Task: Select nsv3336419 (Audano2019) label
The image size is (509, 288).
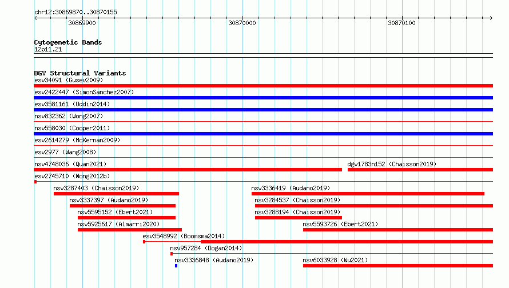Action: (x=291, y=188)
